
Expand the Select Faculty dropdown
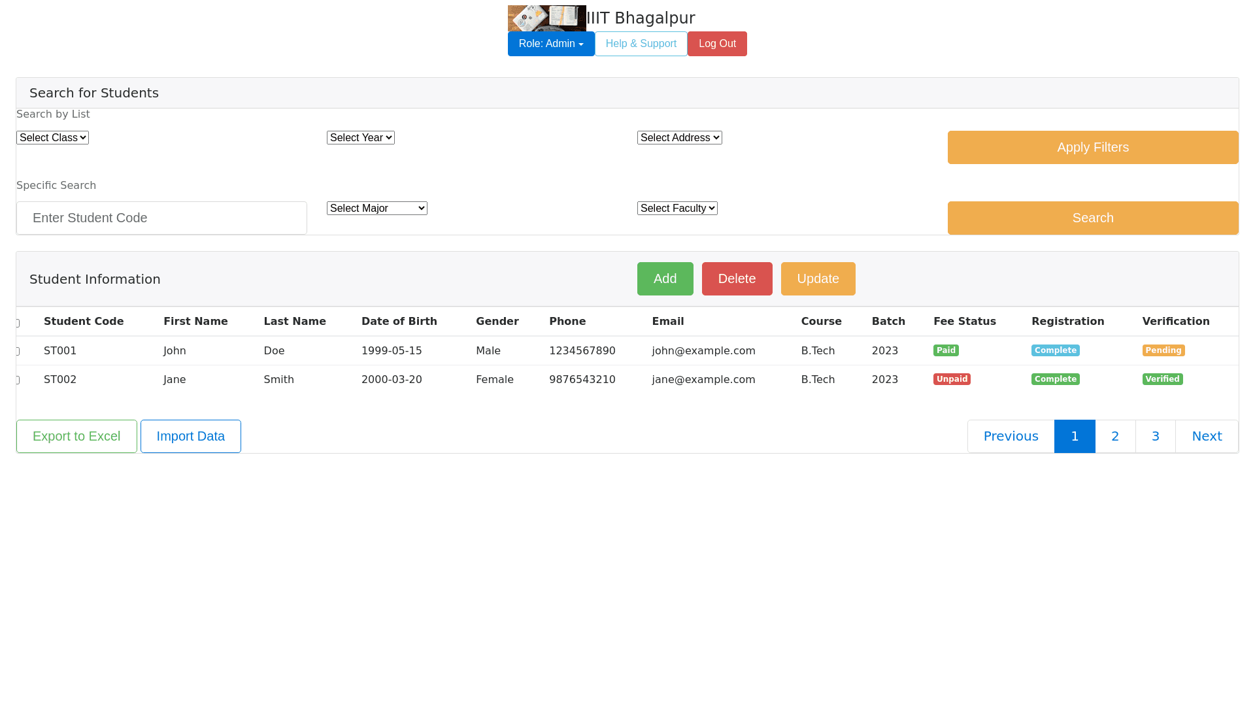point(677,209)
